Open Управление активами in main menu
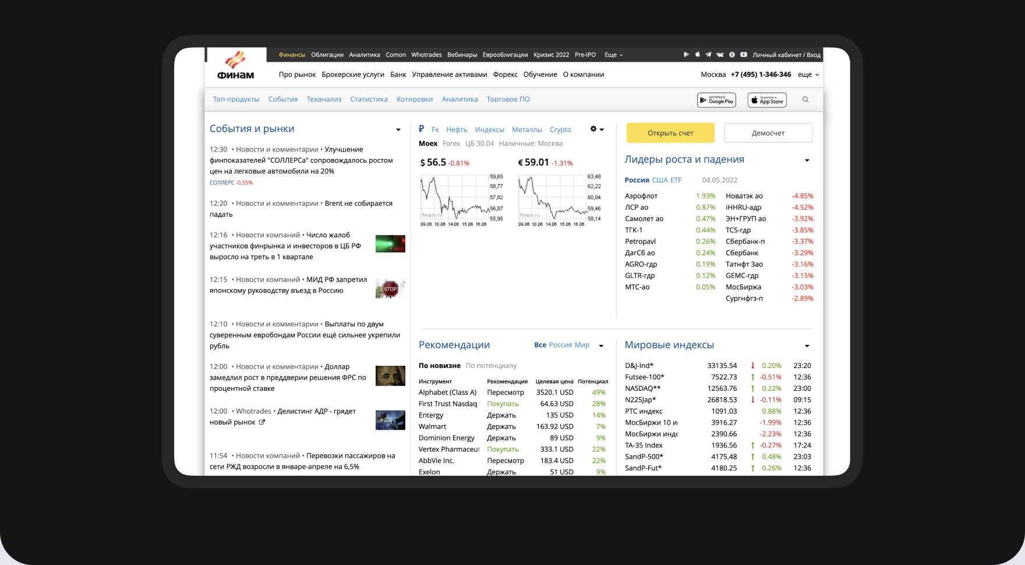 tap(450, 75)
